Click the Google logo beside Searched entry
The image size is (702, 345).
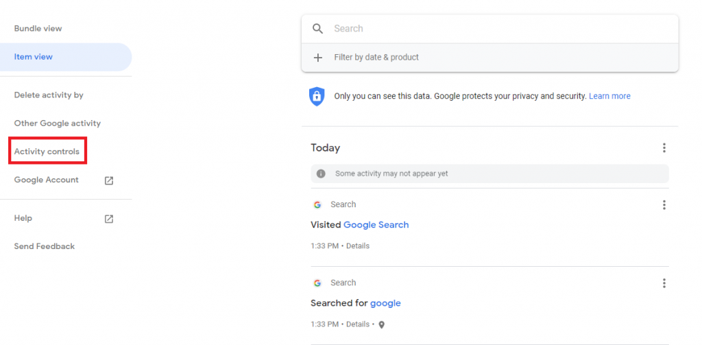tap(317, 283)
